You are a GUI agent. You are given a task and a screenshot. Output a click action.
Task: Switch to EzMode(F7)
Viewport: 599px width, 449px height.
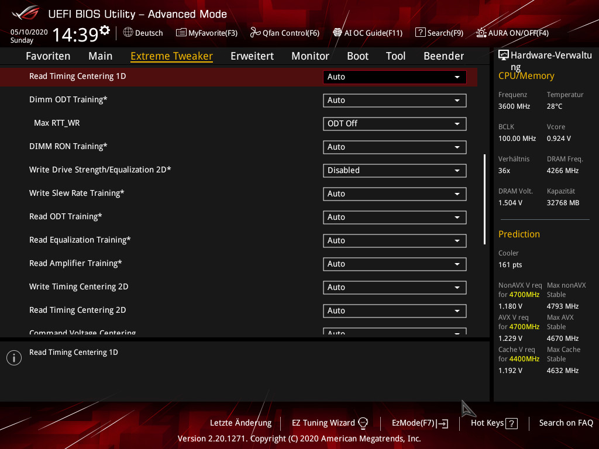click(x=420, y=423)
